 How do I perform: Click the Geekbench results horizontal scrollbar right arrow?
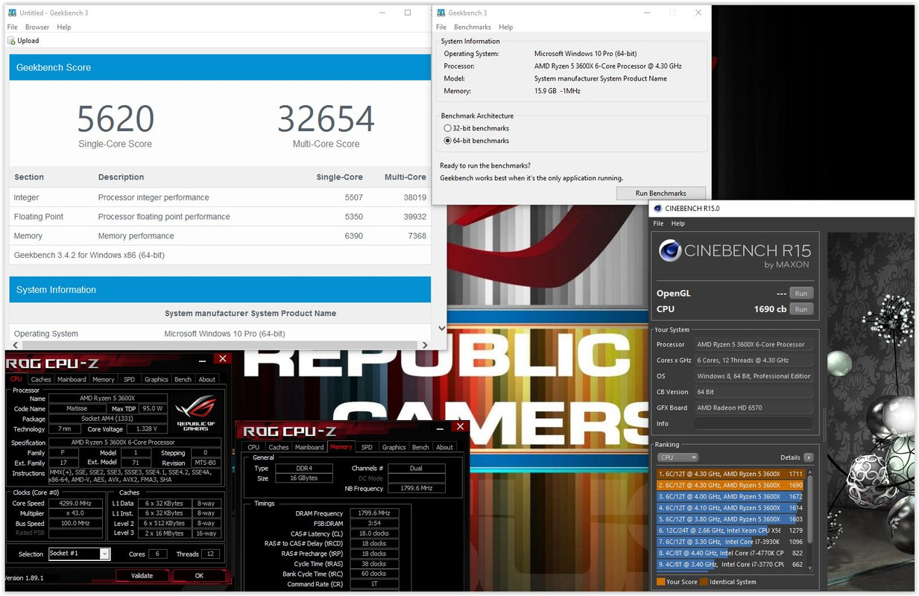click(x=426, y=345)
